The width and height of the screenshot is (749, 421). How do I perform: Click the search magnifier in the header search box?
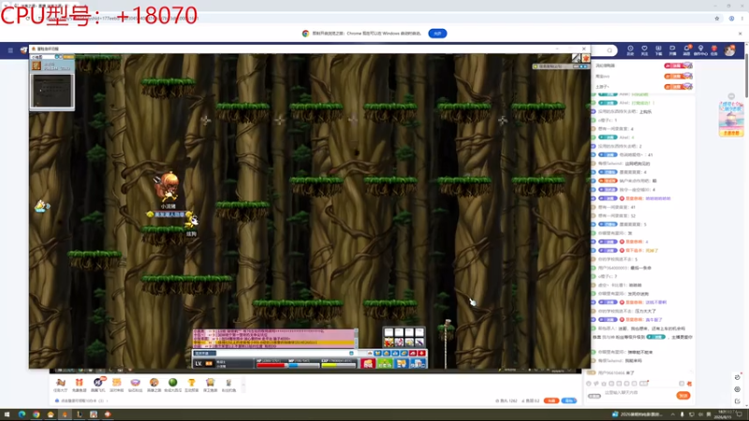(x=609, y=51)
